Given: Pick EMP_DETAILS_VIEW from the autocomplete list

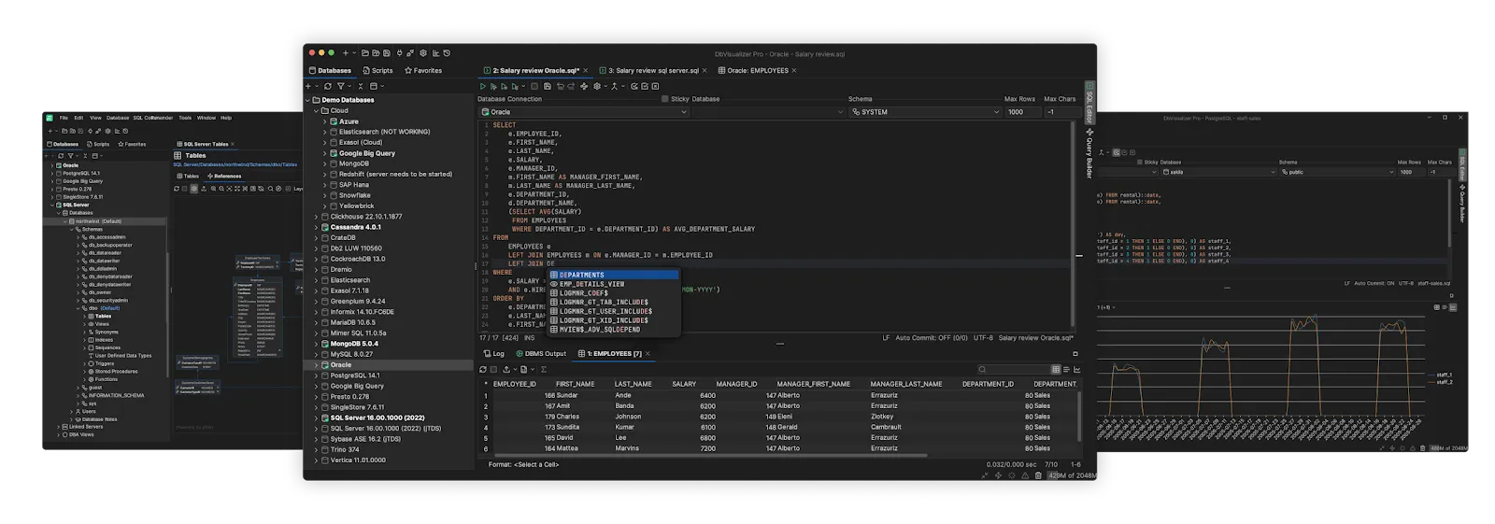Looking at the screenshot, I should point(613,284).
